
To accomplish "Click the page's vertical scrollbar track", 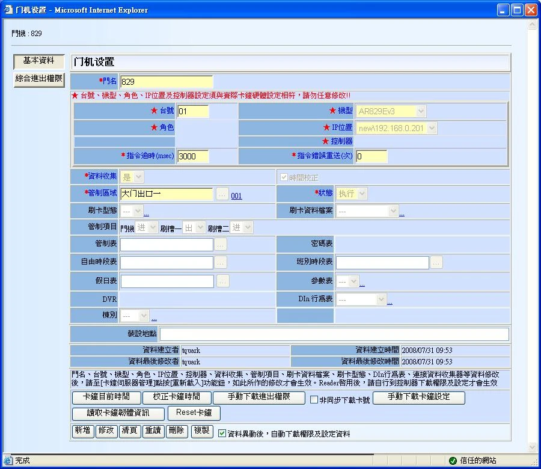I will click(531, 241).
